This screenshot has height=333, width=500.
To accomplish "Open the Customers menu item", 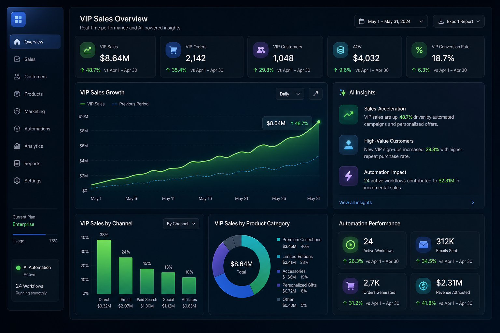I will click(x=35, y=76).
